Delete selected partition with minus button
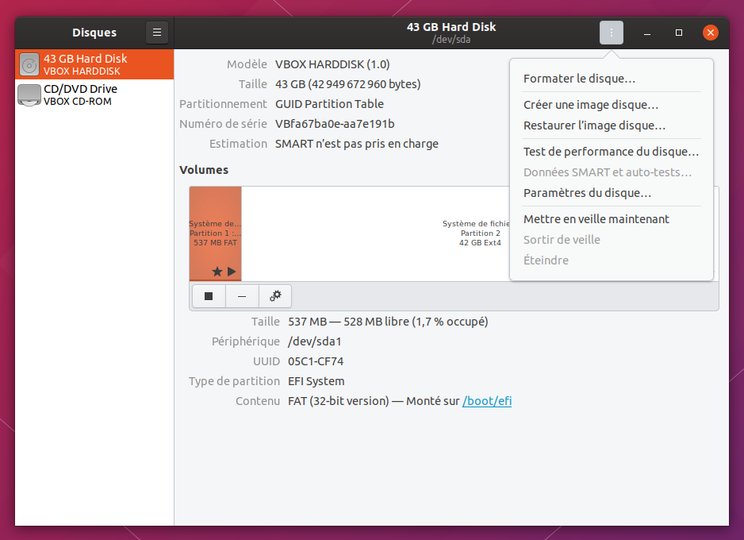This screenshot has width=744, height=540. click(242, 296)
